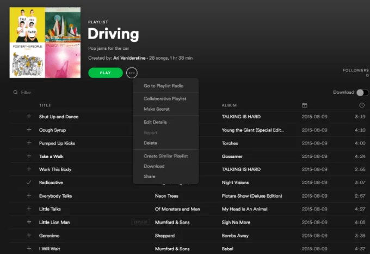Screen dimensions: 370x254
Task: Add Everybody Talks with plus icon
Action: 29,195
